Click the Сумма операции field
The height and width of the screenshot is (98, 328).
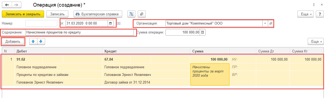click(183, 32)
